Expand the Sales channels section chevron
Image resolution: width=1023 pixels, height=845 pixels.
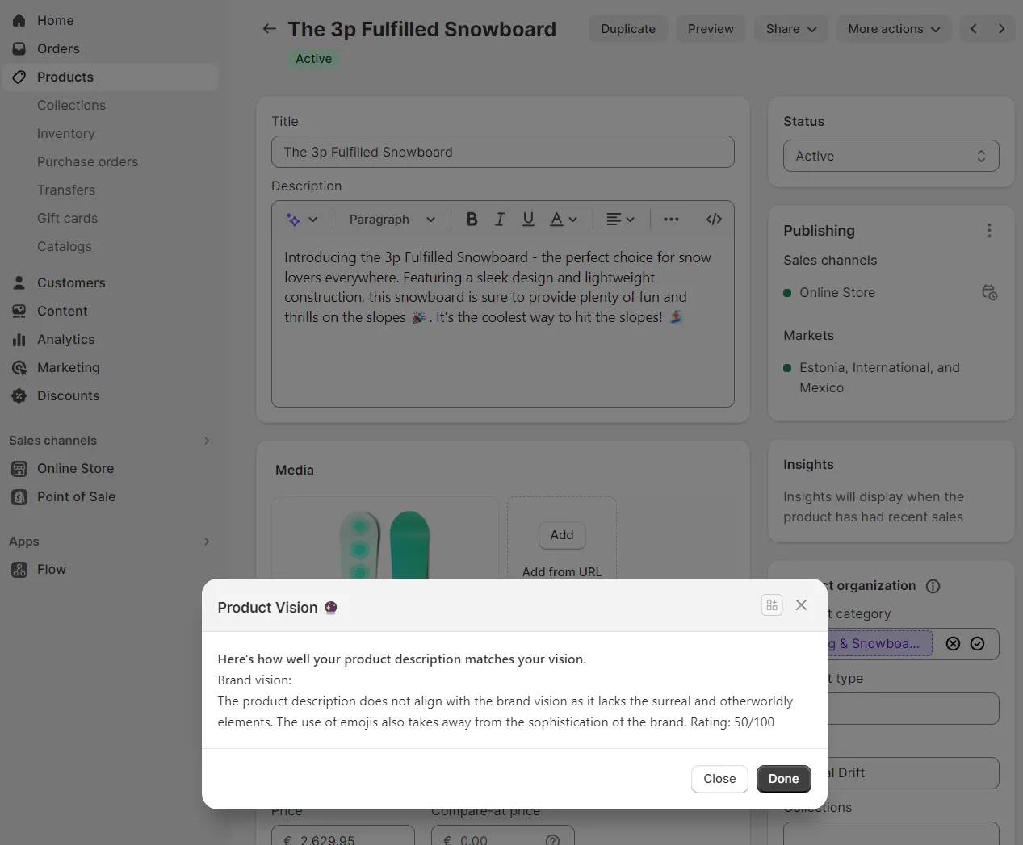[207, 440]
